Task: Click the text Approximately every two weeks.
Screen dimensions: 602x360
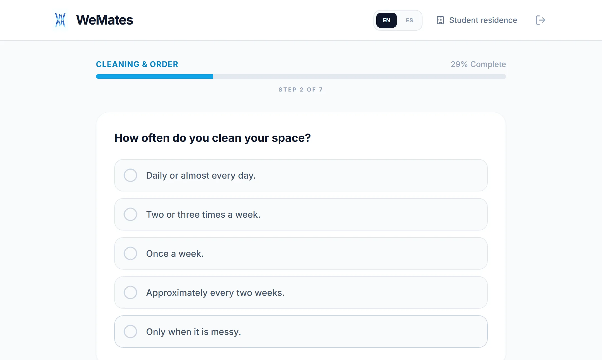Action: pyautogui.click(x=215, y=293)
